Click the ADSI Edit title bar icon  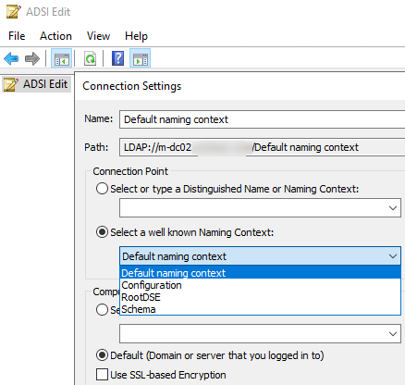coord(14,12)
